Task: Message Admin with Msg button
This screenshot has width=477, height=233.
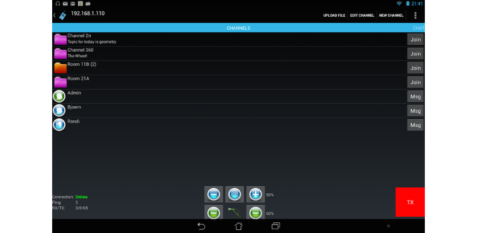Action: [416, 96]
